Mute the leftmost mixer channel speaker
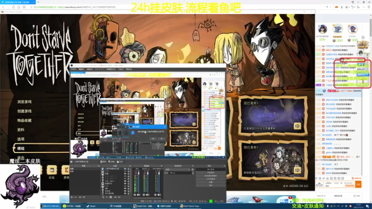 139,195
